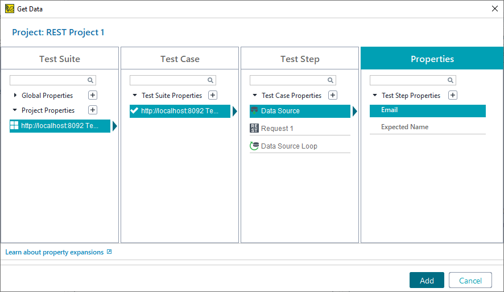Select http://localhost:8092 test suite item

[60, 126]
